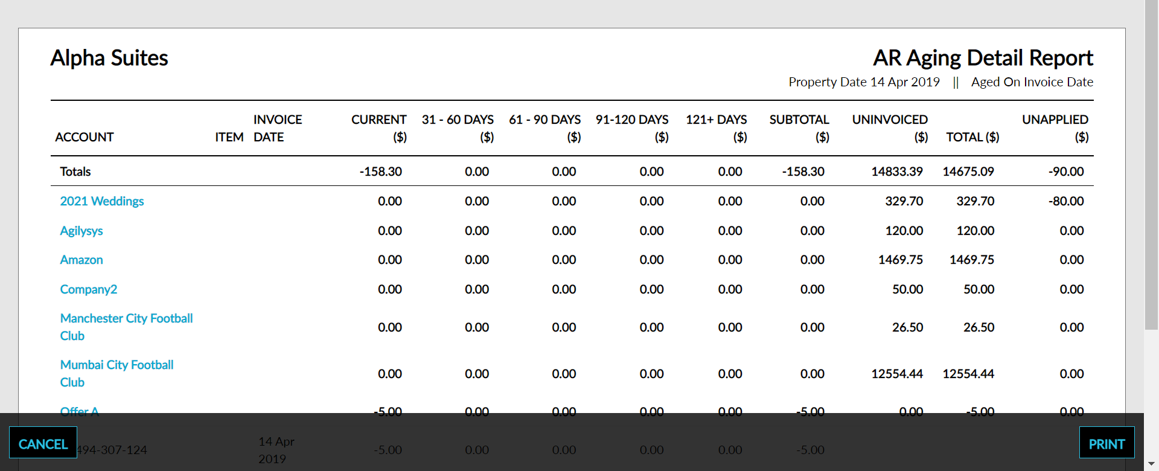The height and width of the screenshot is (471, 1159).
Task: Open Mumbai City Football Club account
Action: coord(117,365)
